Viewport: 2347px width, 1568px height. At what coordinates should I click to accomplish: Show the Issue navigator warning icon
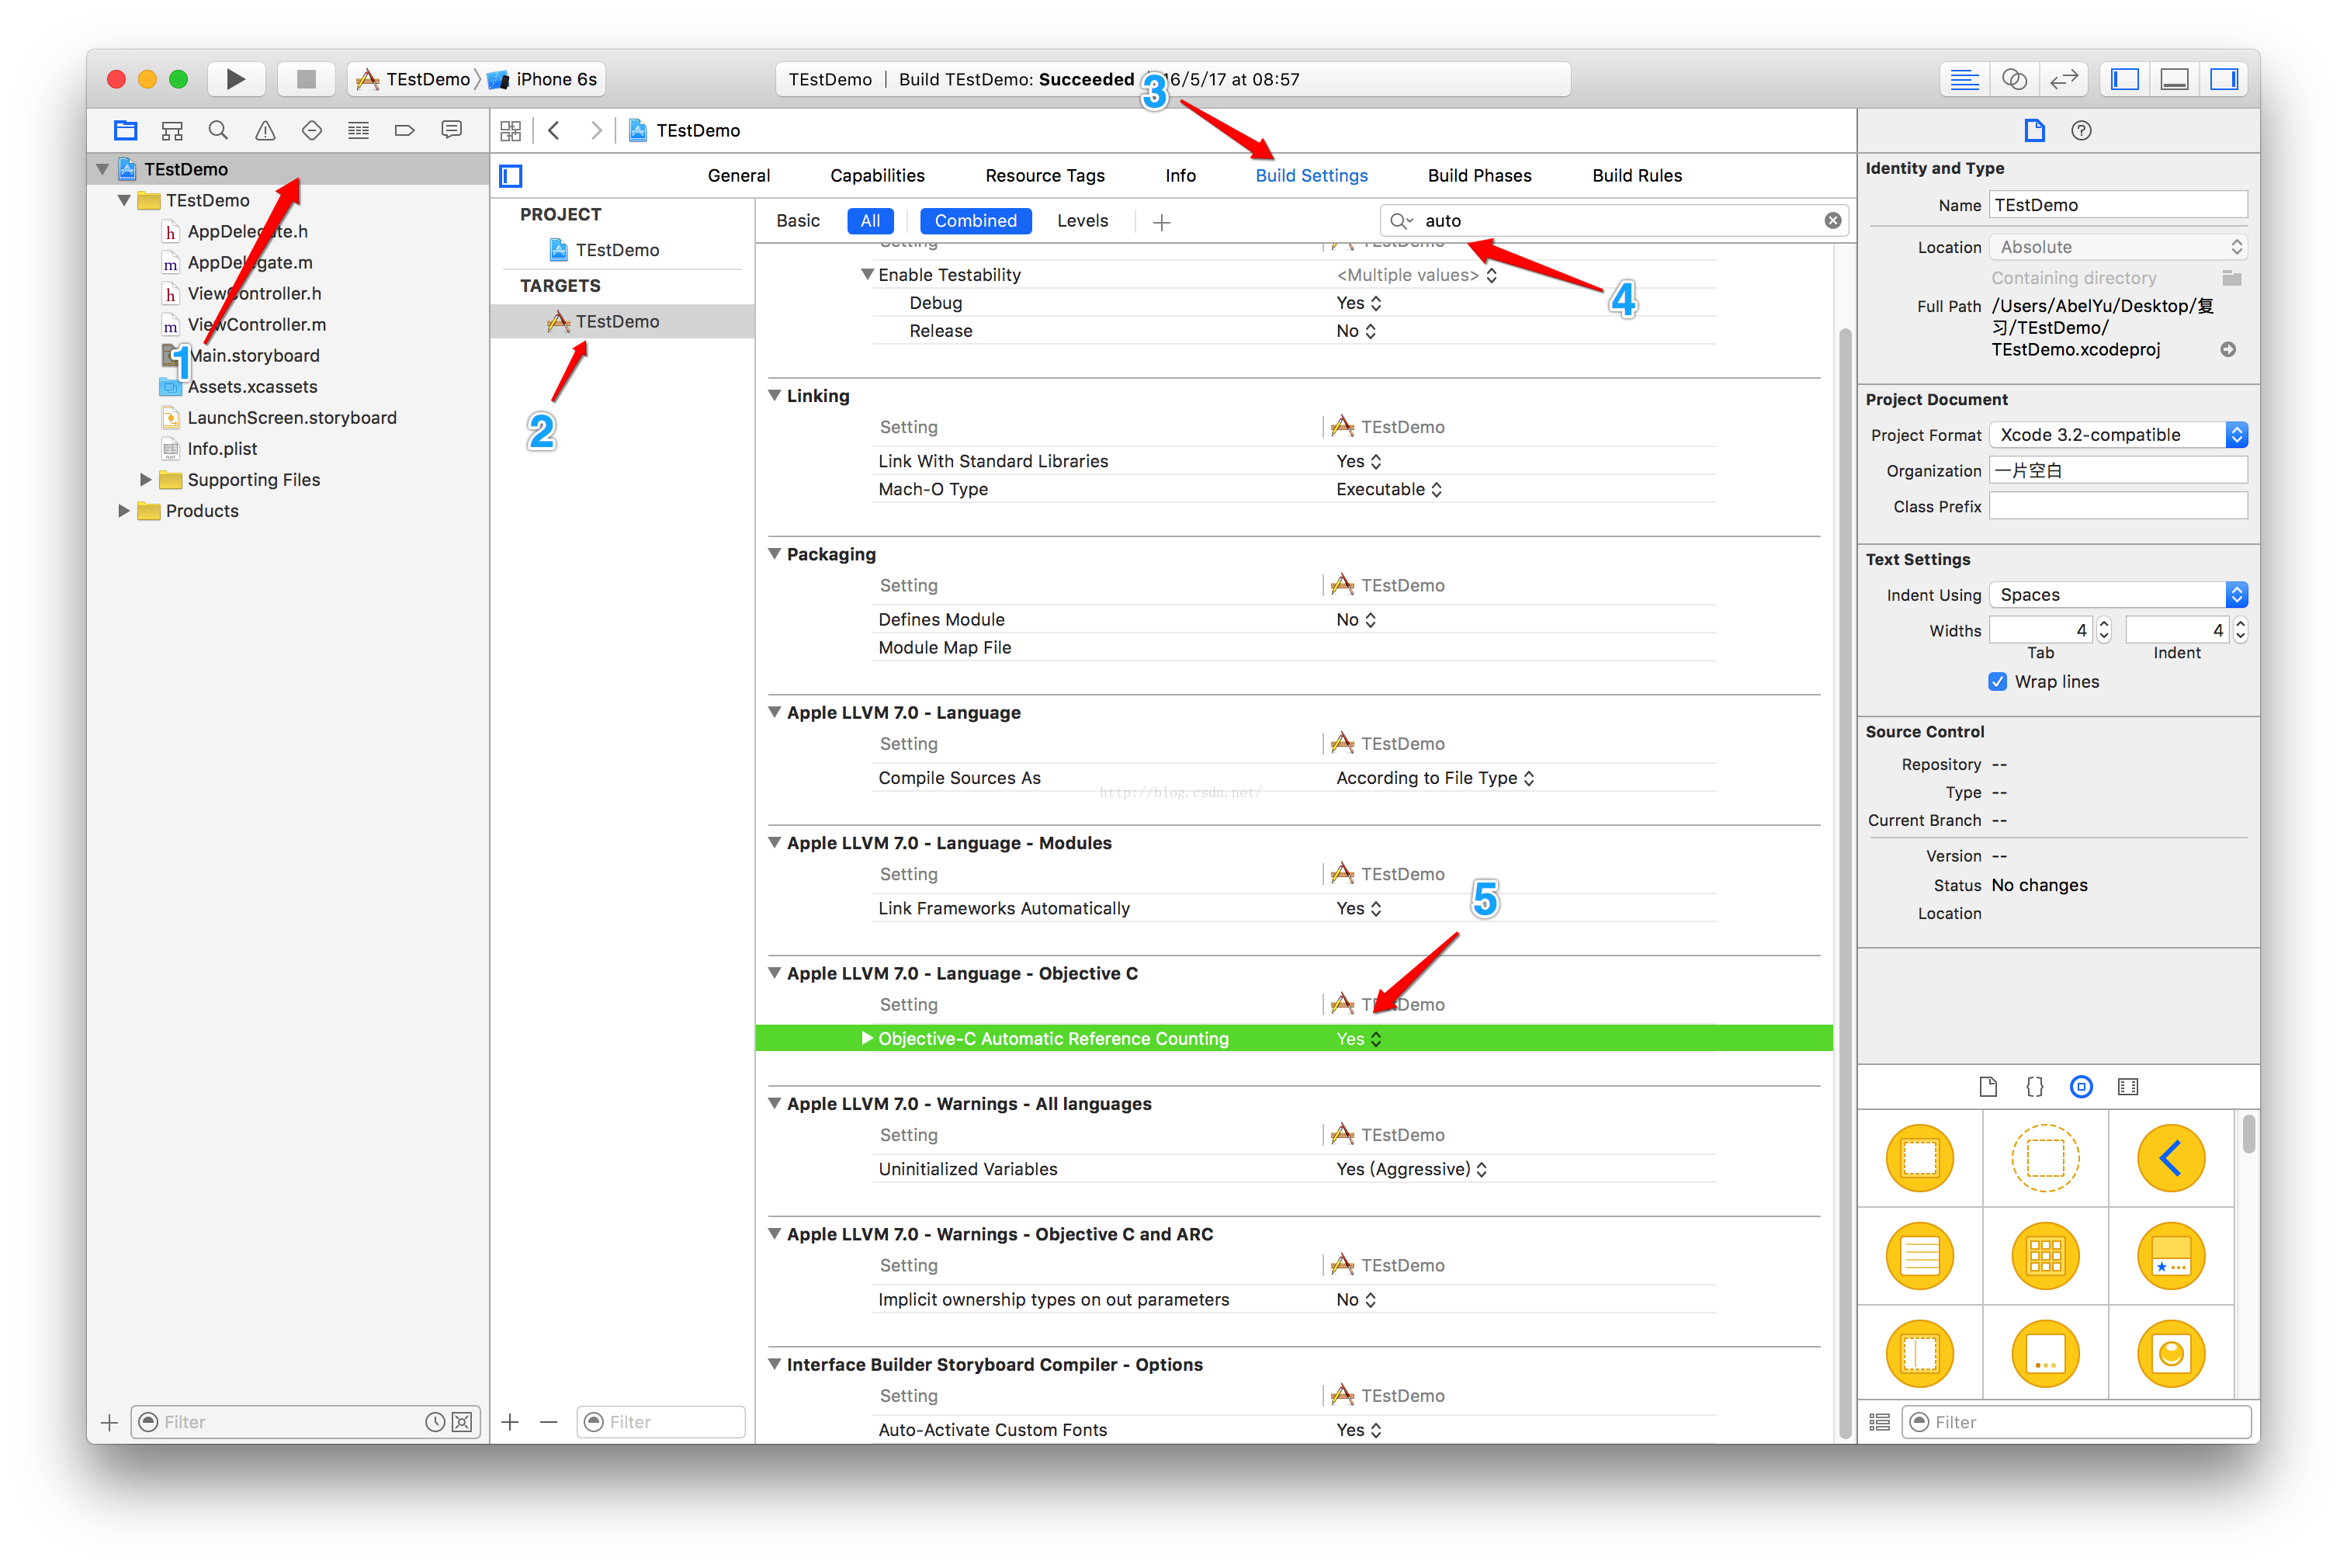pos(265,130)
